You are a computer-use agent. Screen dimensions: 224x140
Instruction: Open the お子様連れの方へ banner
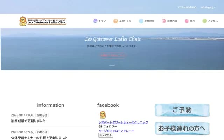pos(182,128)
